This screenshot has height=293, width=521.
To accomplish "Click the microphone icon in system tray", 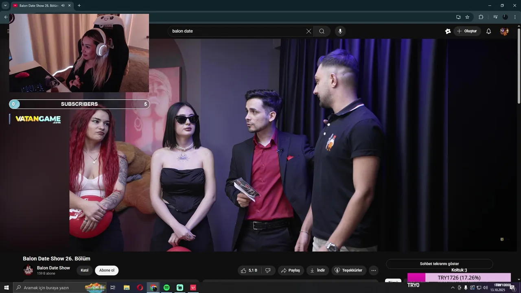I will [x=466, y=288].
